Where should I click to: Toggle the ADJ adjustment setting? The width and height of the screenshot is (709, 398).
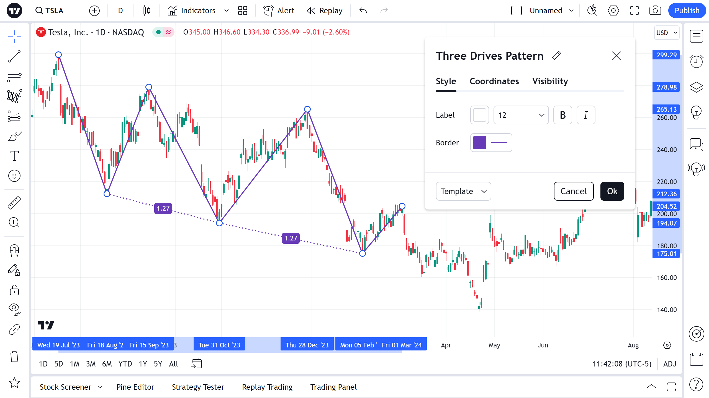pos(670,364)
